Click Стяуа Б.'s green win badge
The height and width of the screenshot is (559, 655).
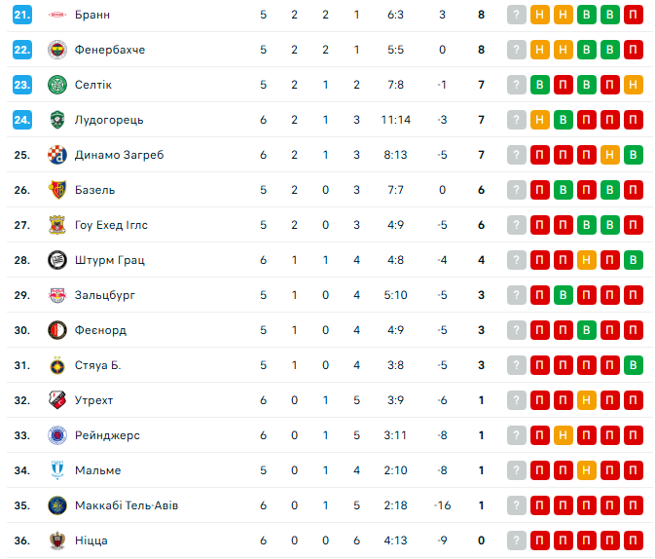[634, 365]
